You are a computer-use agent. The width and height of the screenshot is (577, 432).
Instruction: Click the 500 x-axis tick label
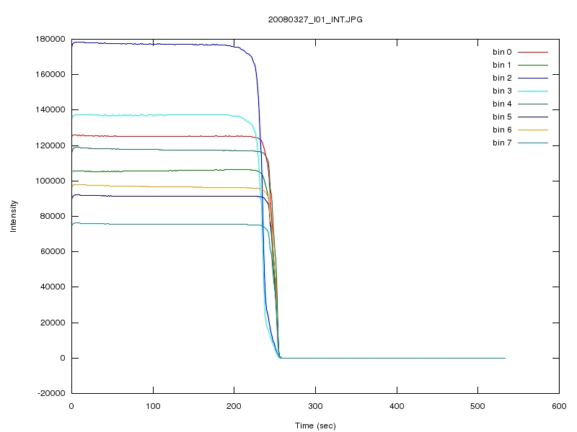point(477,406)
